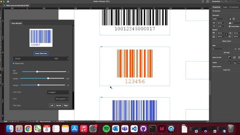
Task: Open Outlook from the dock
Action: [115, 129]
